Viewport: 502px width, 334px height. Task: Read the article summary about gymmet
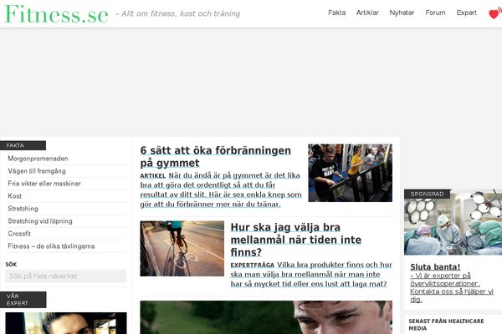(x=221, y=190)
